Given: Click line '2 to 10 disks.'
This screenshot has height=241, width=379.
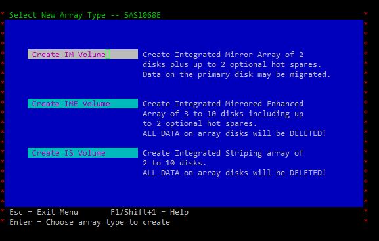Looking at the screenshot, I should click(x=174, y=163).
